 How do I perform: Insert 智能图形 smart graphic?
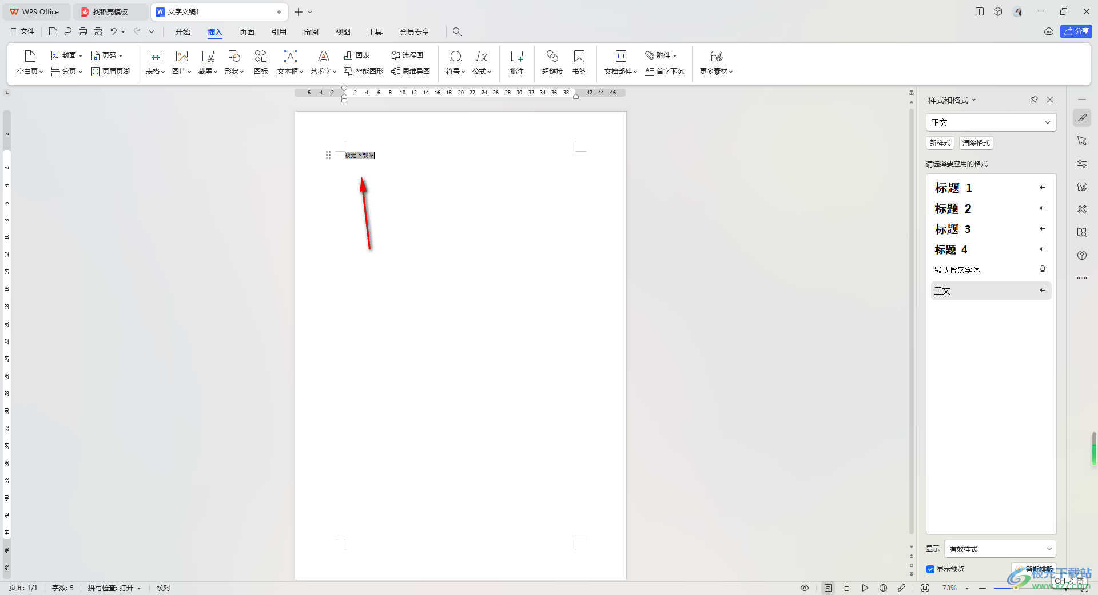pos(364,72)
